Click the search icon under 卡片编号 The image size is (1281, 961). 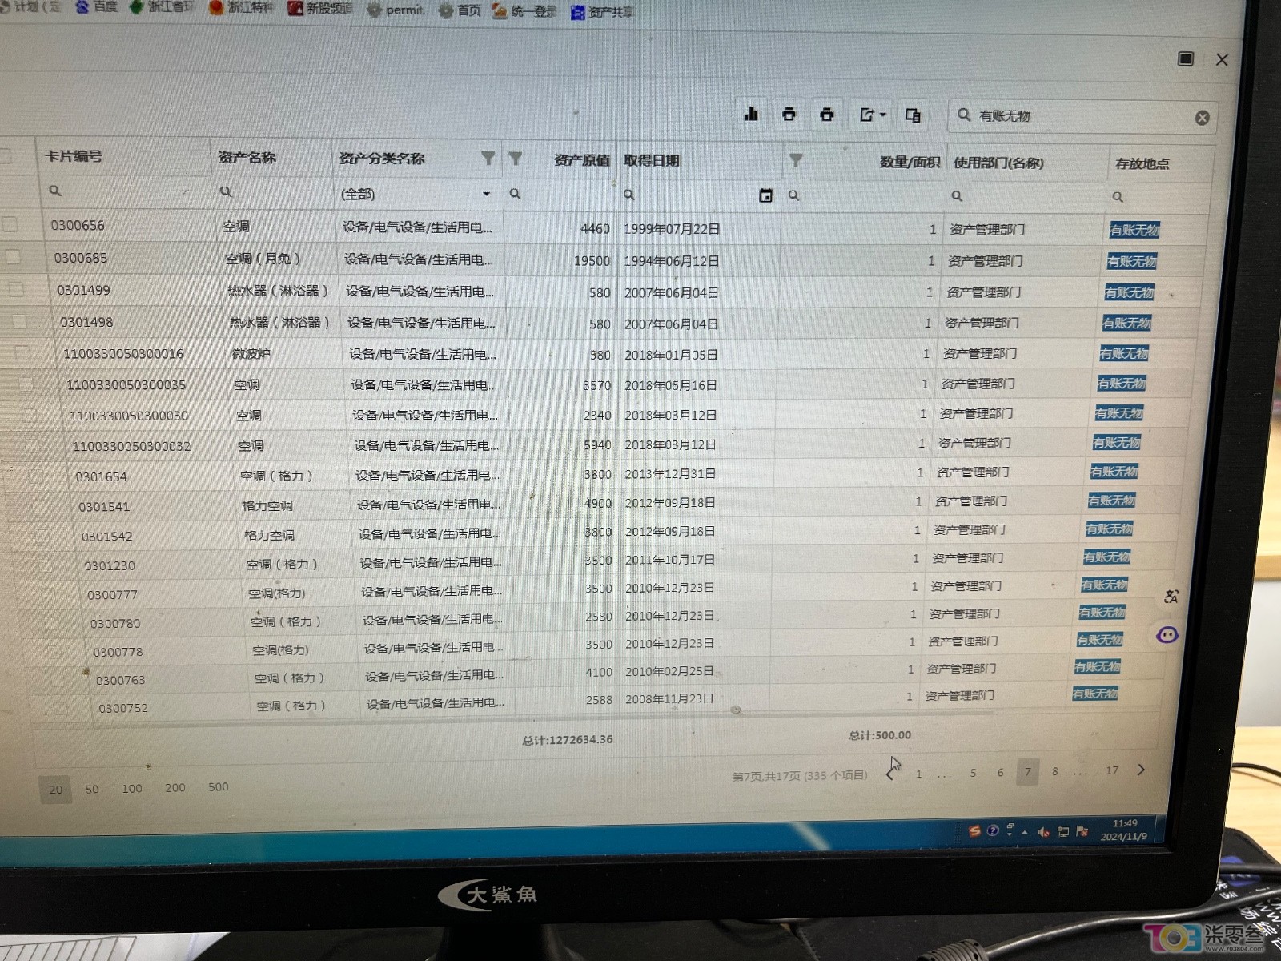55,191
